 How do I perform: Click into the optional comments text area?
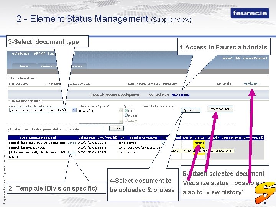tap(99, 116)
